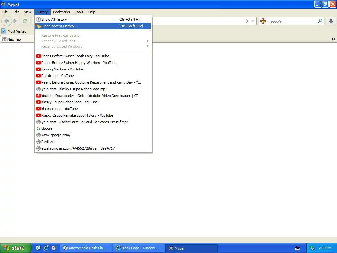
Task: Click red downloader icon beside Youtube Downloader
Action: click(x=39, y=96)
